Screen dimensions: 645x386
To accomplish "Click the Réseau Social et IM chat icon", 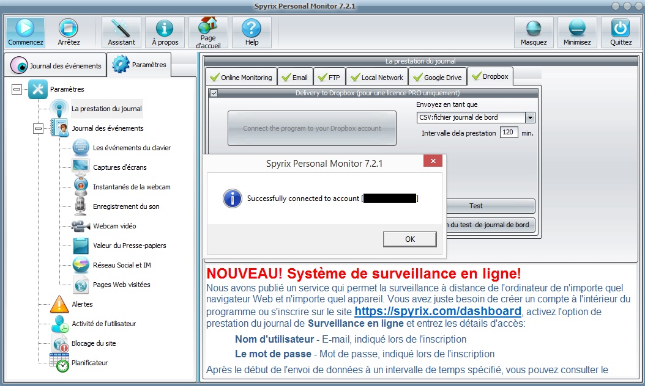I will tap(81, 265).
